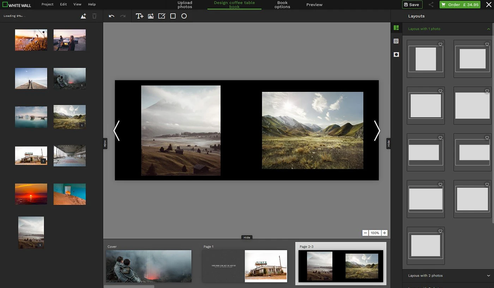Redo the last undone action
This screenshot has height=288, width=494.
click(x=123, y=16)
